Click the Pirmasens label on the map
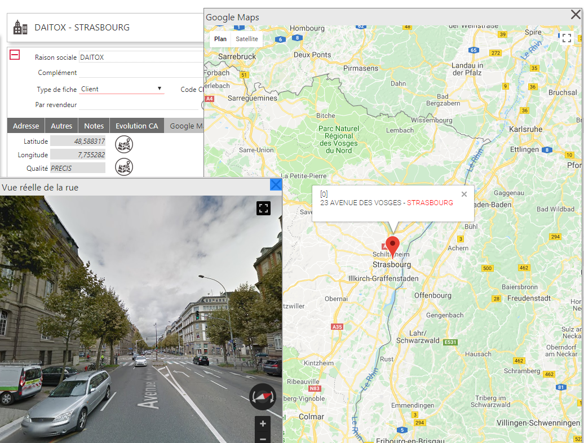584x443 pixels. (361, 68)
